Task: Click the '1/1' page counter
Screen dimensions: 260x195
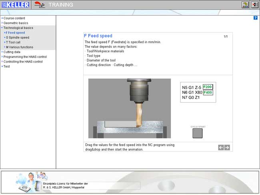Action: click(x=226, y=36)
